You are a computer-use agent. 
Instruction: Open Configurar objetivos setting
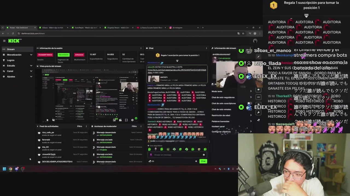[x=232, y=132]
